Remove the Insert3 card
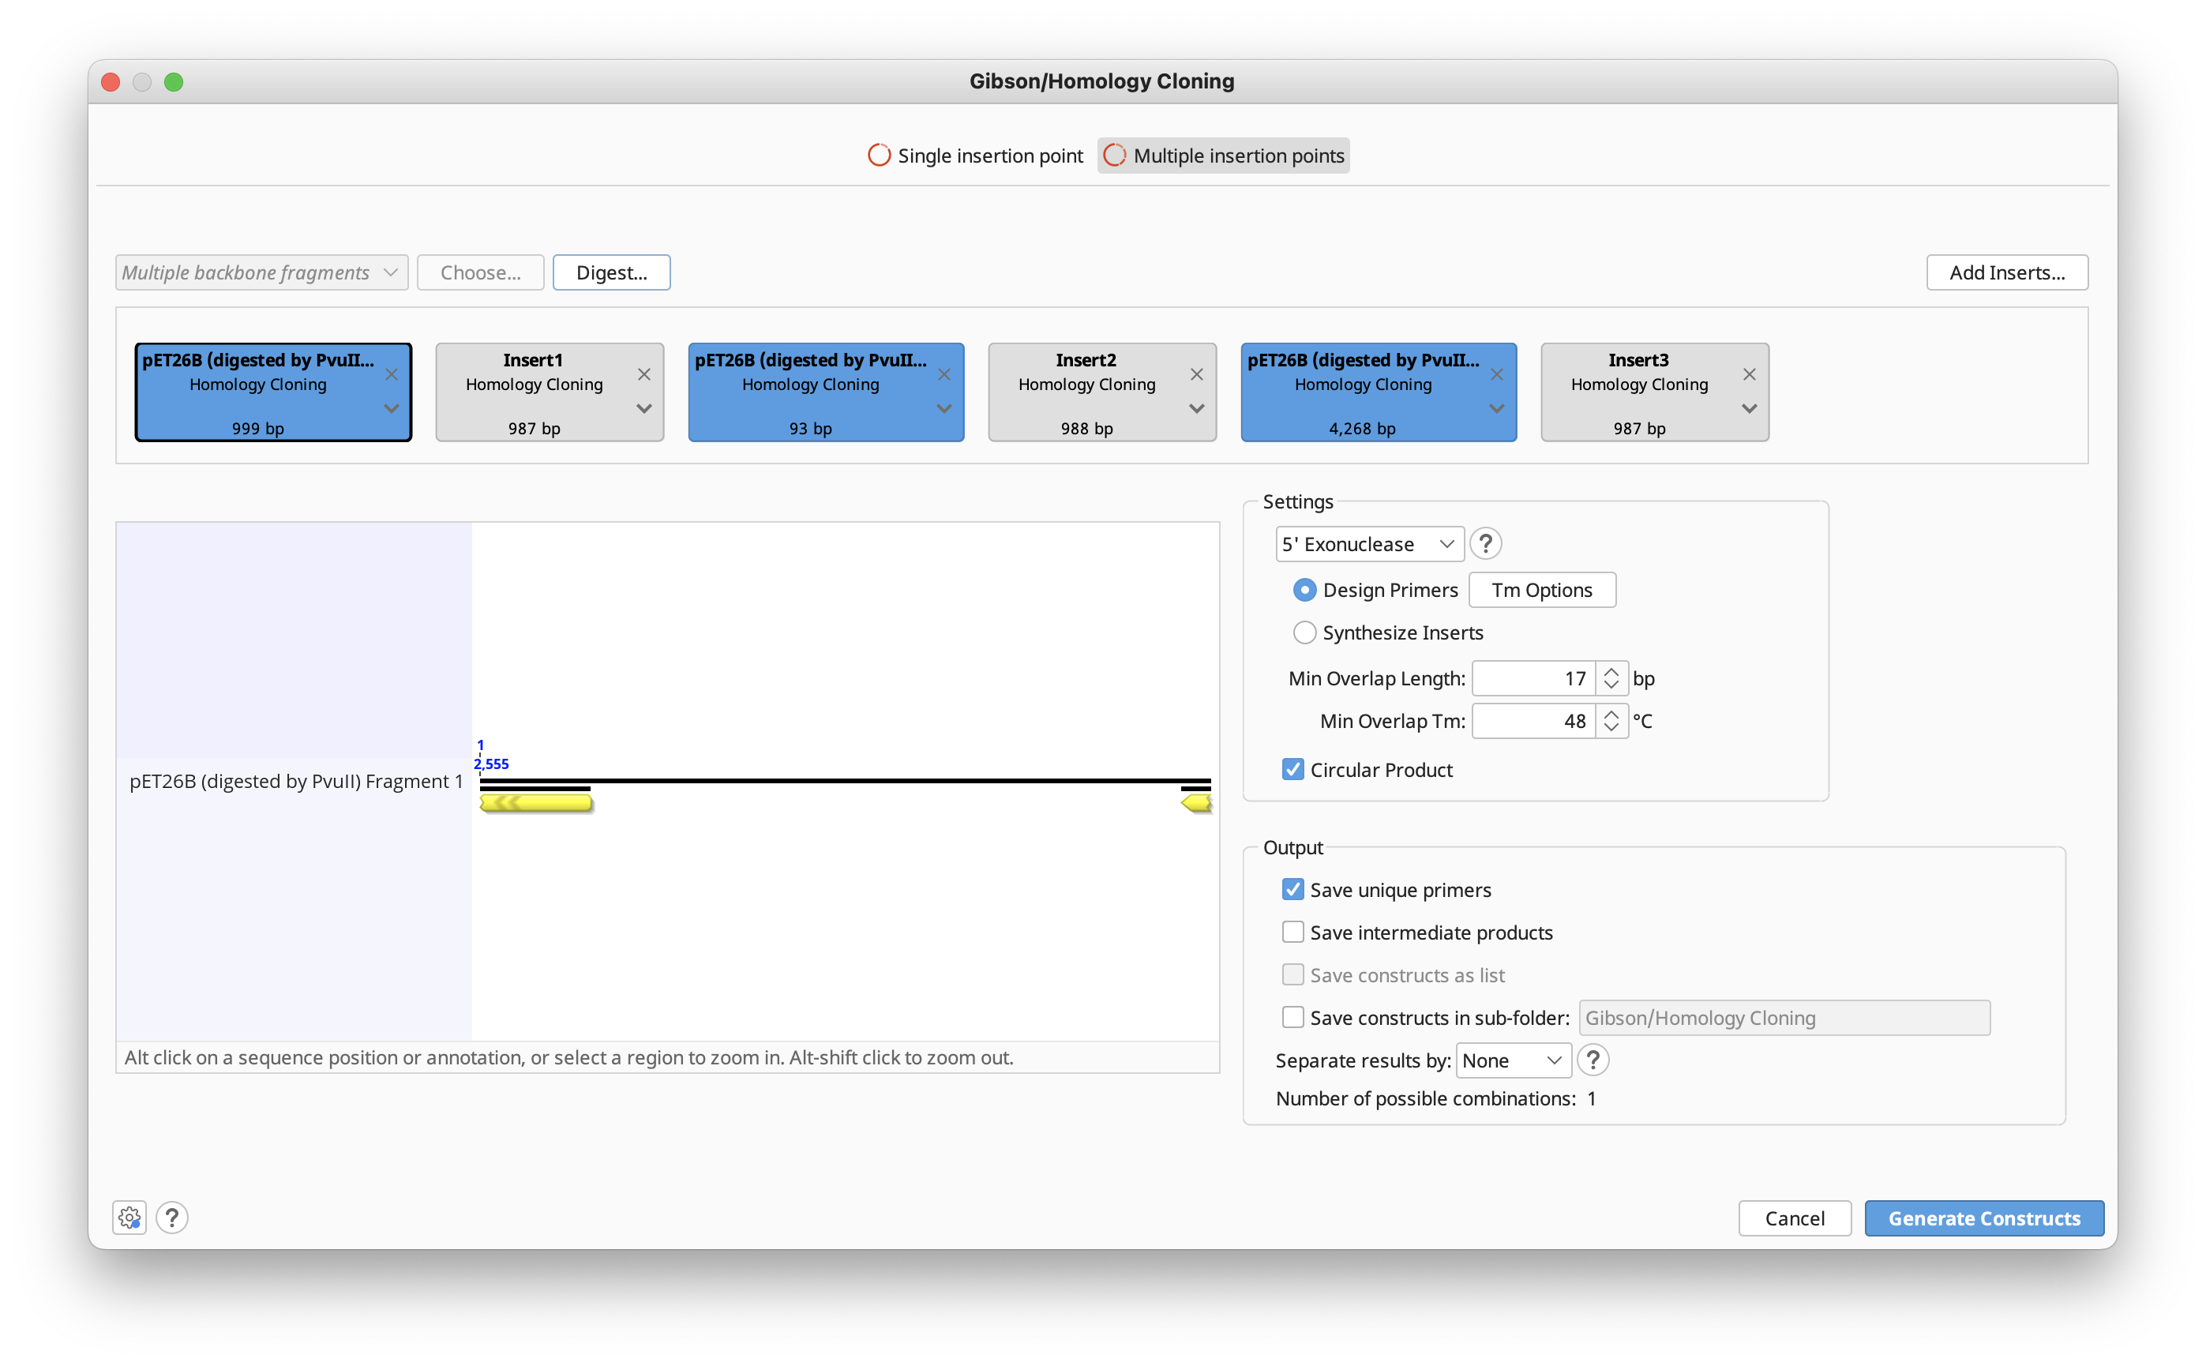Image resolution: width=2206 pixels, height=1366 pixels. [x=1749, y=374]
